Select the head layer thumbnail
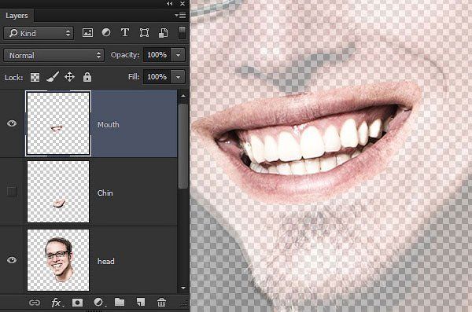 (x=58, y=260)
